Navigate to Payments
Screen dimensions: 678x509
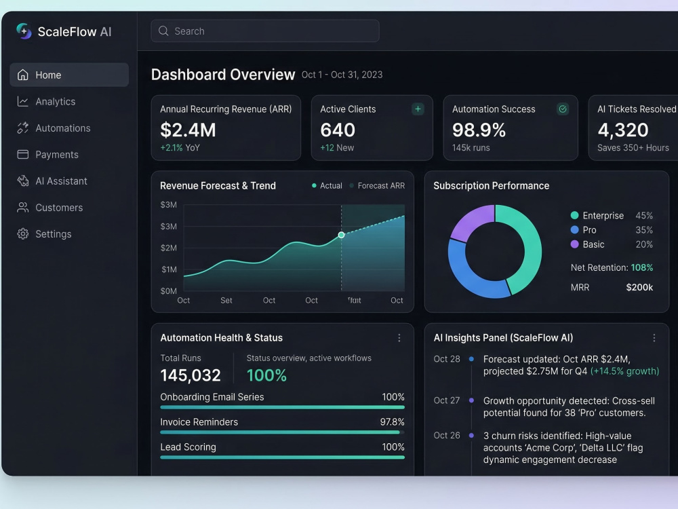click(x=69, y=155)
